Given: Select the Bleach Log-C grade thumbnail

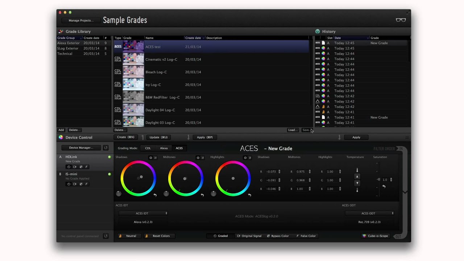Looking at the screenshot, I should coord(133,72).
